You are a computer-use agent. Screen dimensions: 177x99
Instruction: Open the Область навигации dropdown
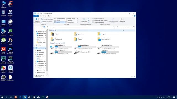pos(37,21)
